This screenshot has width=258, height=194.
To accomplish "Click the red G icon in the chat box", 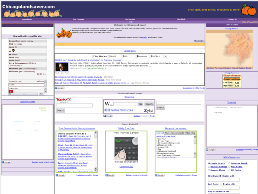I will pyautogui.click(x=11, y=91).
